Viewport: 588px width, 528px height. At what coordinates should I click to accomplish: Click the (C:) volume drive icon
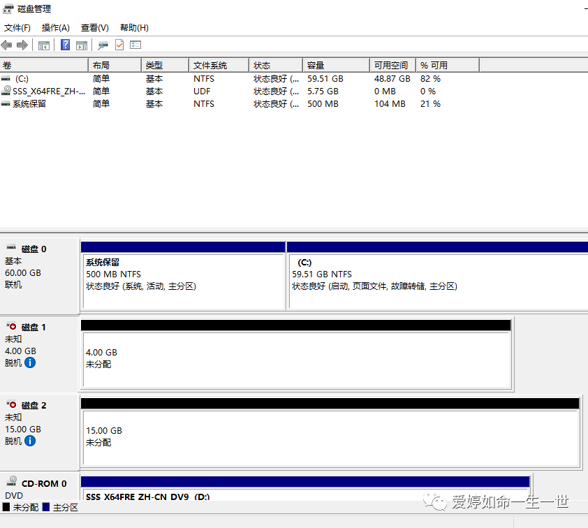click(x=6, y=79)
